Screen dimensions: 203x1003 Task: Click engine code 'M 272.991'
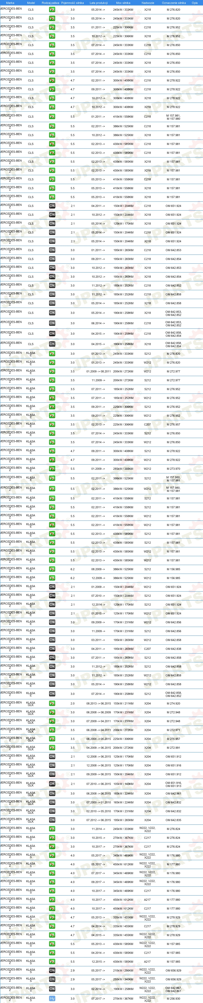[x=173, y=748]
